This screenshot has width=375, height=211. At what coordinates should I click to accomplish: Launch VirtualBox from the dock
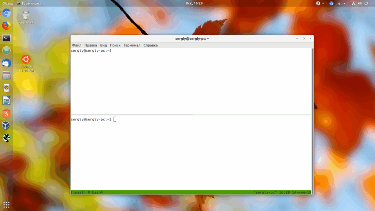[6, 125]
